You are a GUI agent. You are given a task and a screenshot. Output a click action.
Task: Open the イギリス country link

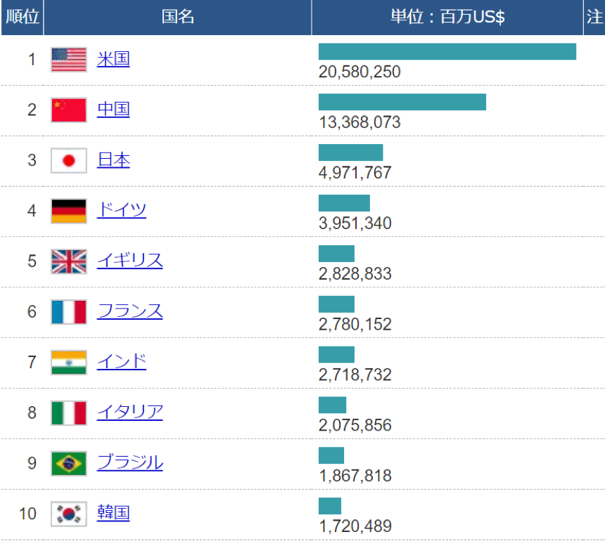click(130, 261)
